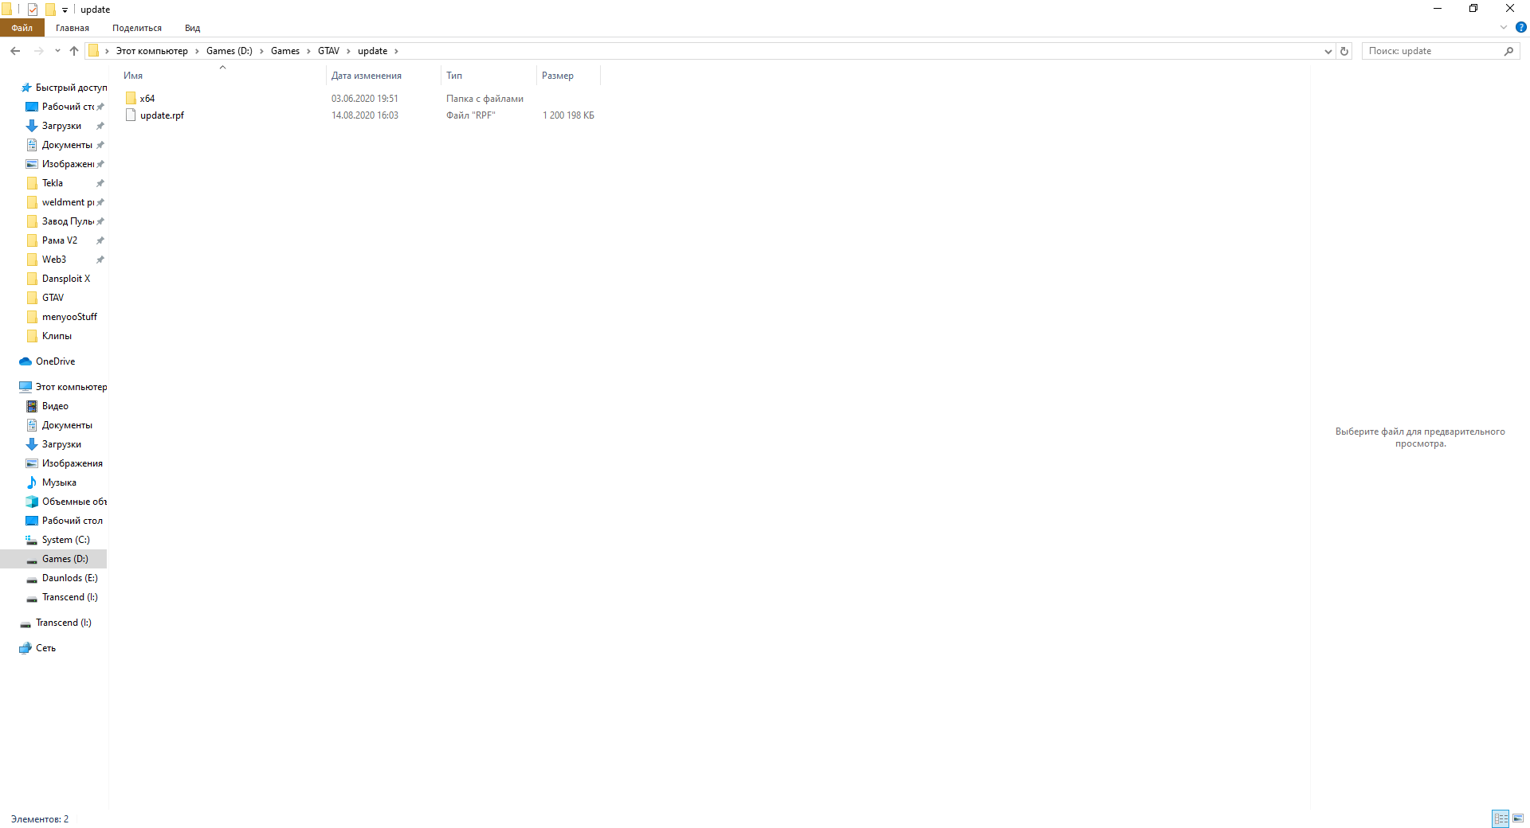Open the Главная ribbon tab
This screenshot has width=1530, height=828.
coord(73,28)
